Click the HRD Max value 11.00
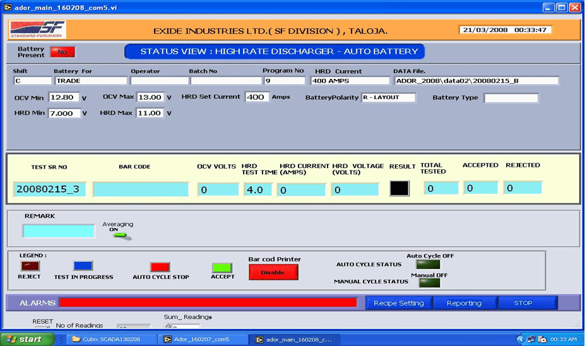This screenshot has width=585, height=346. (x=150, y=113)
